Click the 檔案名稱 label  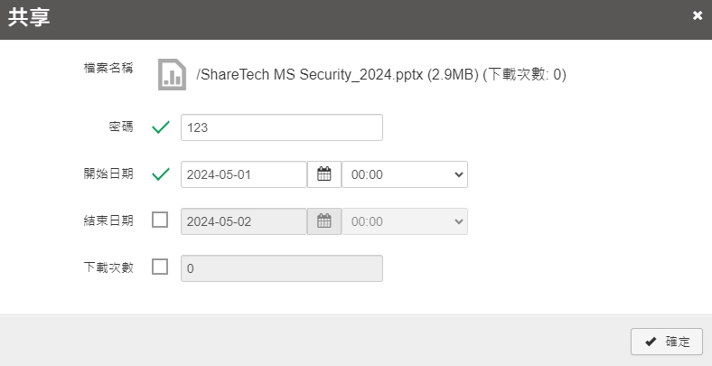[x=108, y=69]
